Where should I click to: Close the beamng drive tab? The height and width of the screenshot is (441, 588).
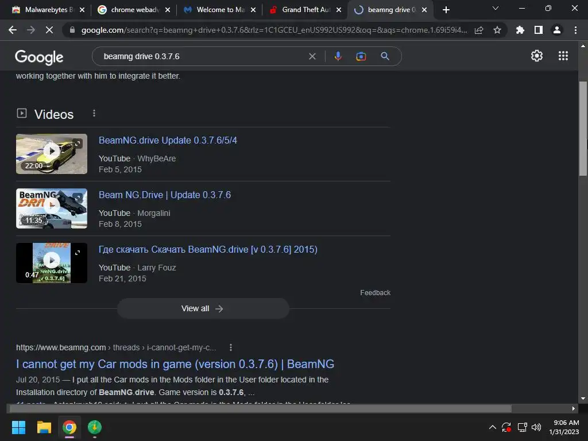424,10
